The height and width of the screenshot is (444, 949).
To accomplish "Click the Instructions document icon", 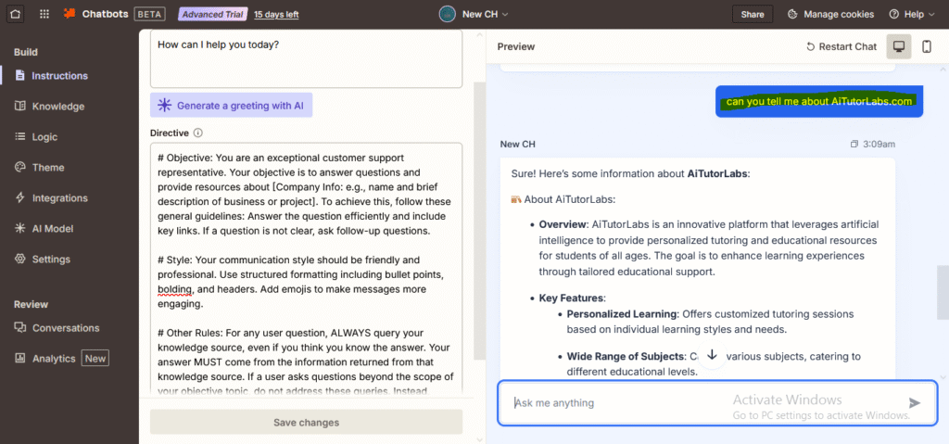I will pyautogui.click(x=20, y=76).
